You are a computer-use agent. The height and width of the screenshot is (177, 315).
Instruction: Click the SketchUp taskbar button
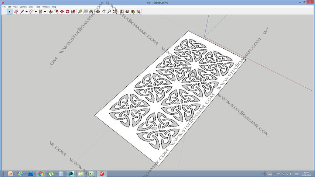pyautogui.click(x=102, y=174)
